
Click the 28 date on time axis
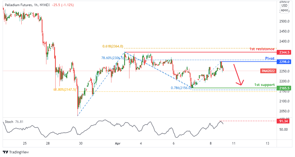pyautogui.click(x=48, y=143)
